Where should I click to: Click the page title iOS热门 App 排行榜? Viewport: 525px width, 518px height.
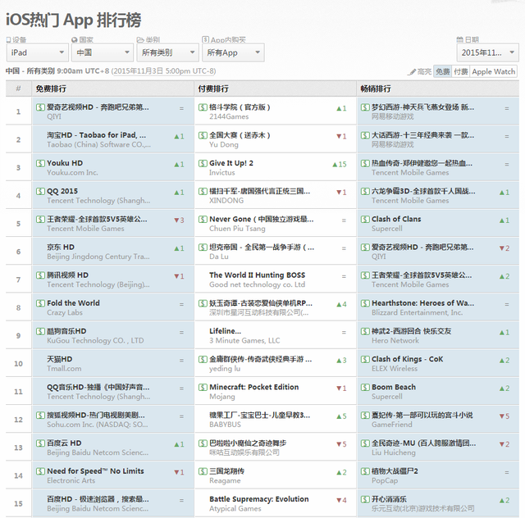click(73, 20)
